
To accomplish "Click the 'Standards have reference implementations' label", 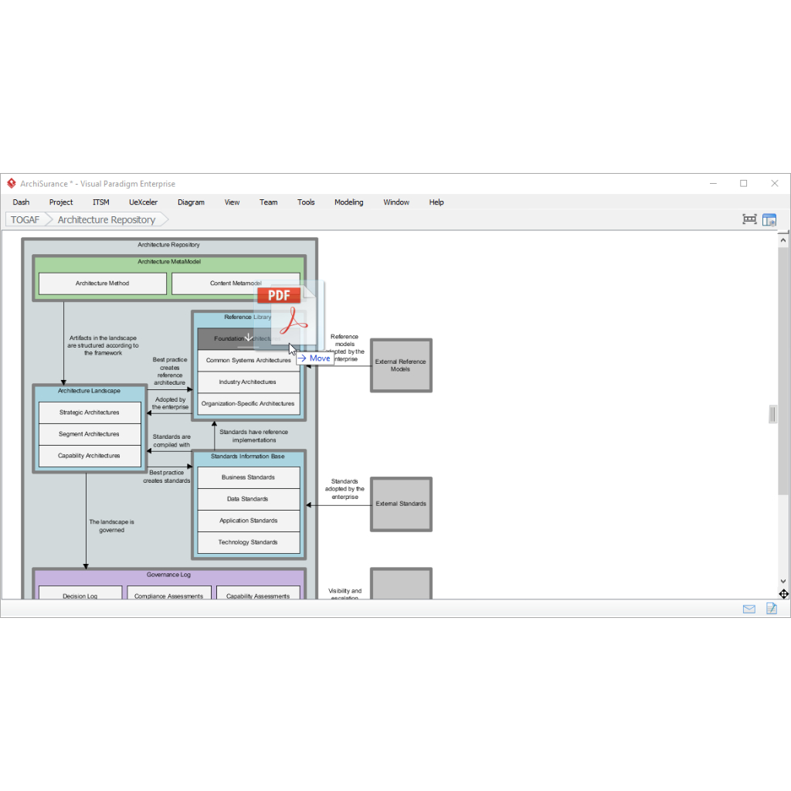I will pyautogui.click(x=253, y=436).
